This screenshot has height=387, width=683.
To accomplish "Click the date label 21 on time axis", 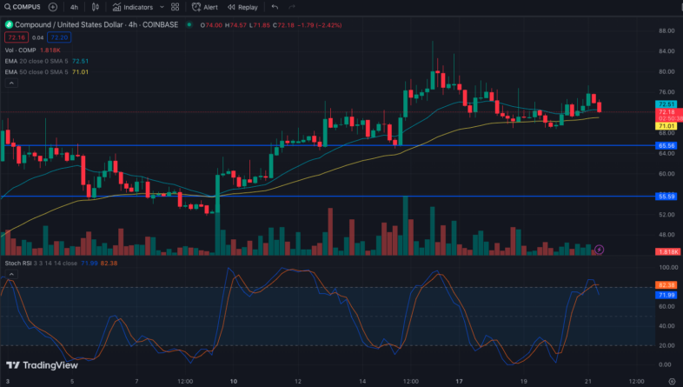I will [588, 381].
